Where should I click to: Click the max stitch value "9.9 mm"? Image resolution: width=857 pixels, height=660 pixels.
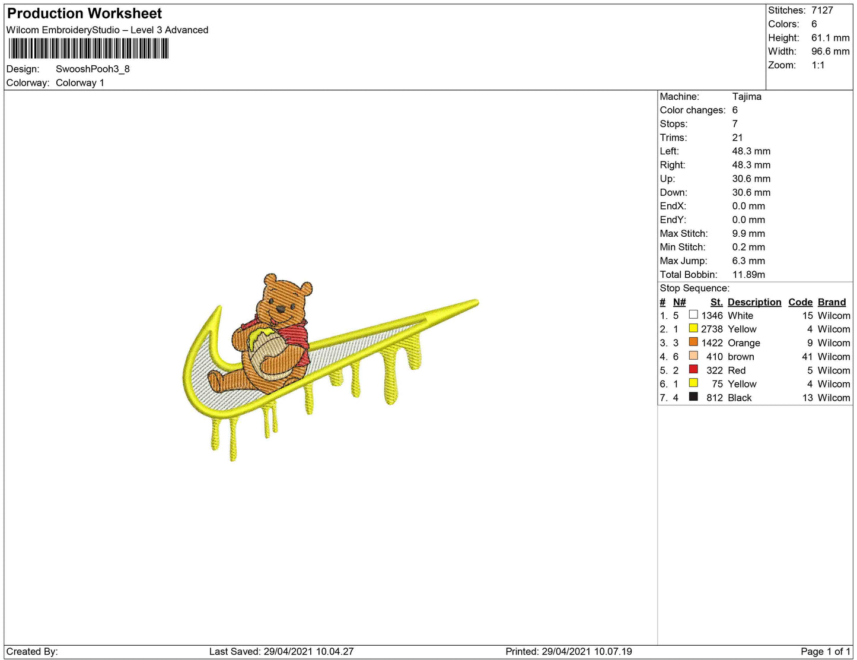[x=748, y=233]
